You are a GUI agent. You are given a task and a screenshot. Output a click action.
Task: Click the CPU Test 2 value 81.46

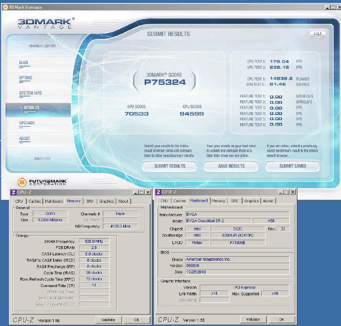click(278, 84)
